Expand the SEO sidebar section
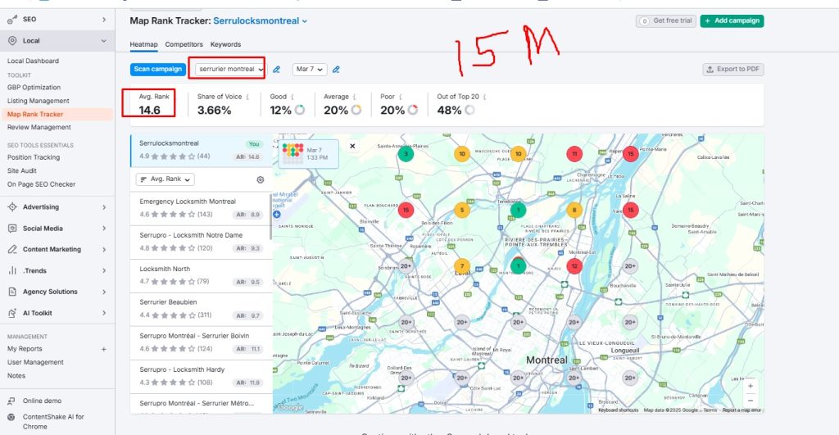This screenshot has height=435, width=839. [x=104, y=20]
